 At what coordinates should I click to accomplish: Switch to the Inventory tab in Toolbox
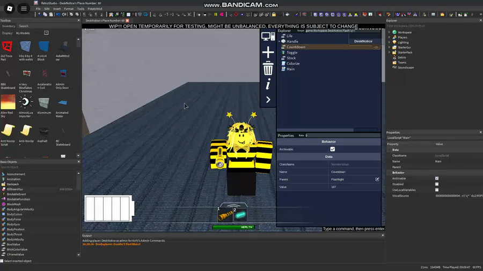click(x=9, y=26)
